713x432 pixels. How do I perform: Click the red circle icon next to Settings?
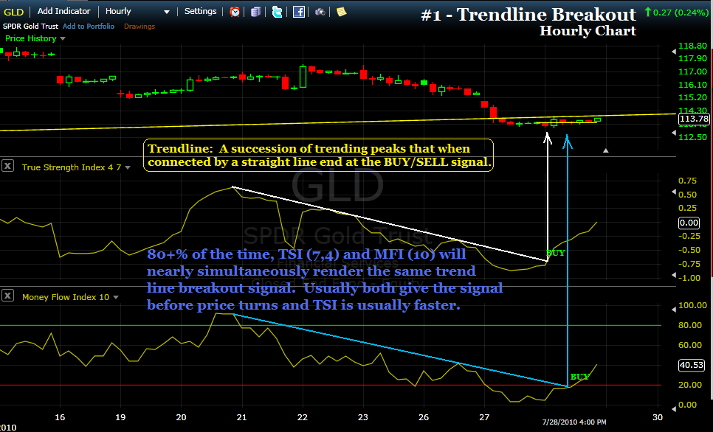point(235,12)
